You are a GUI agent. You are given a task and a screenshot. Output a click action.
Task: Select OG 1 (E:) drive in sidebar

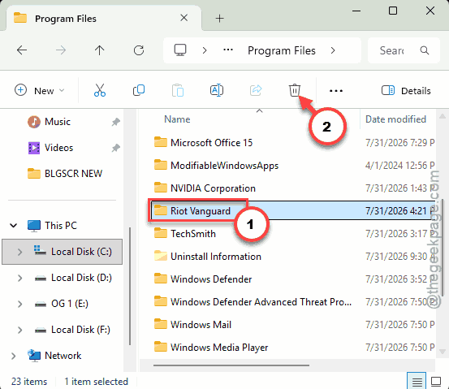pyautogui.click(x=70, y=304)
